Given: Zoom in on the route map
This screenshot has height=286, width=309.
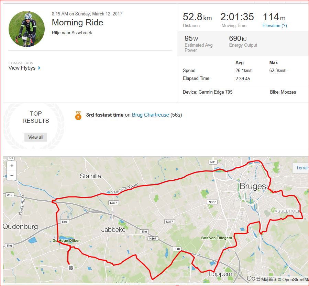Looking at the screenshot, I should (x=12, y=166).
